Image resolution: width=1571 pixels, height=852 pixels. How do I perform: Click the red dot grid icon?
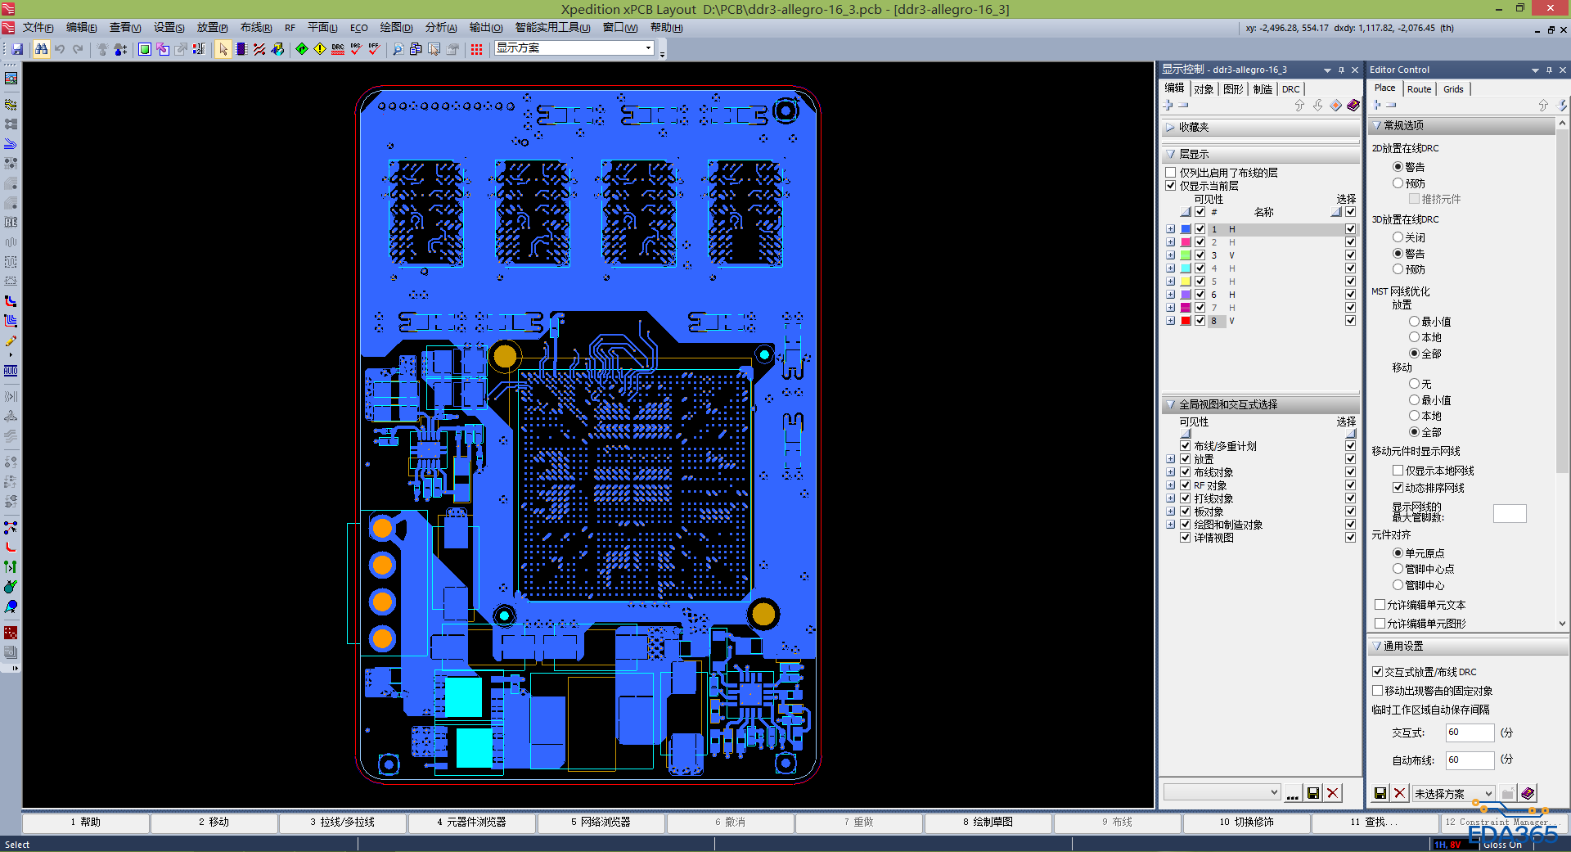click(477, 49)
